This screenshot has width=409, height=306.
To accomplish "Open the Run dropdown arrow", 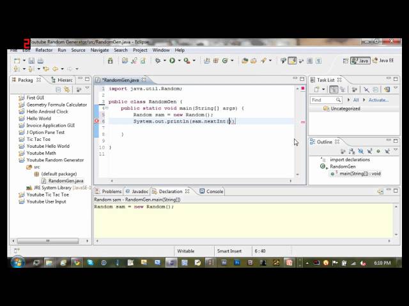I will click(179, 61).
